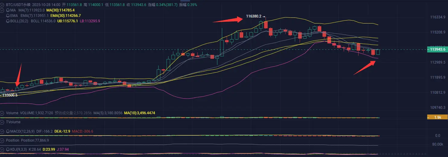Viewport: 448px width, 157px height.
Task: Click the 110600.5 low price marker
Action: (10, 95)
